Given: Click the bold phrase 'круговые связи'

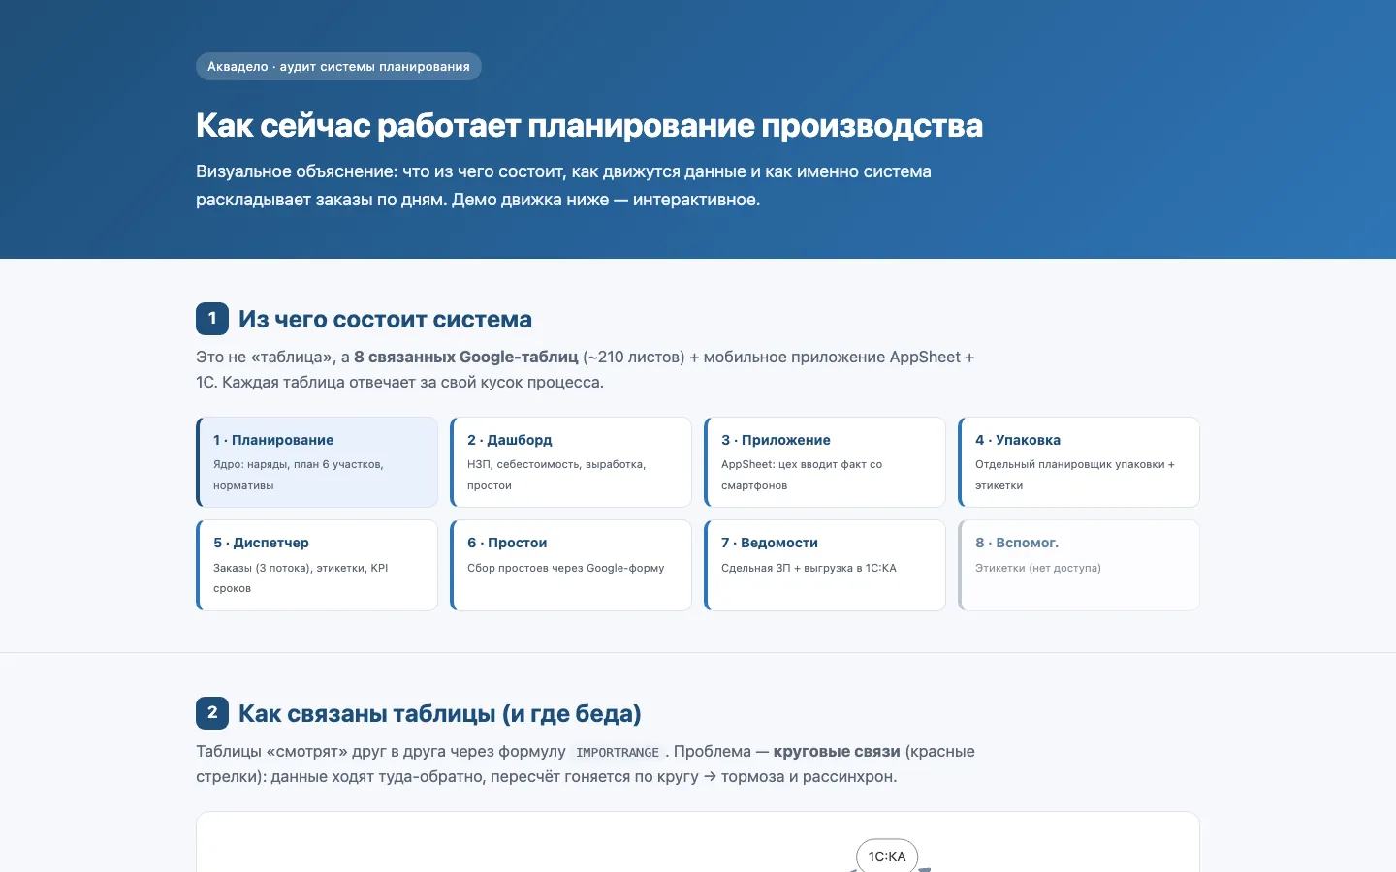Looking at the screenshot, I should tap(837, 752).
